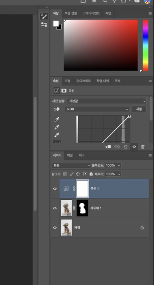Screen dimensions: 154x285
Task: Select the 레이어 tab
Action: [57, 156]
